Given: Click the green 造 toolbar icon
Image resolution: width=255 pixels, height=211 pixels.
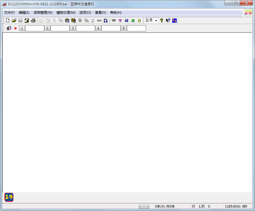Looking at the screenshot, I should click(133, 20).
